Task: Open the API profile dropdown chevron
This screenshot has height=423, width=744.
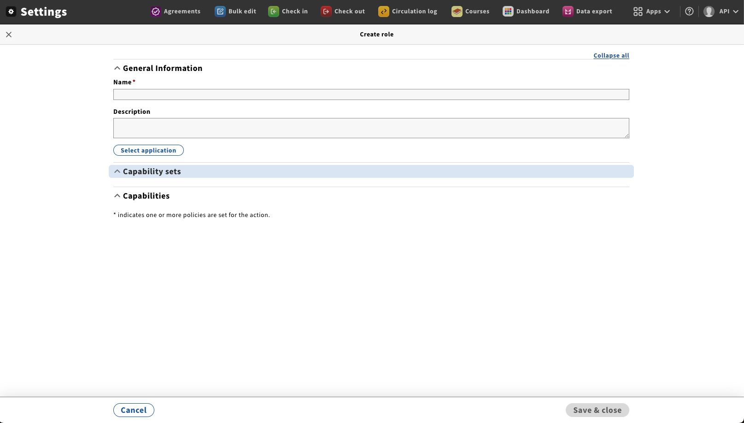Action: tap(736, 12)
